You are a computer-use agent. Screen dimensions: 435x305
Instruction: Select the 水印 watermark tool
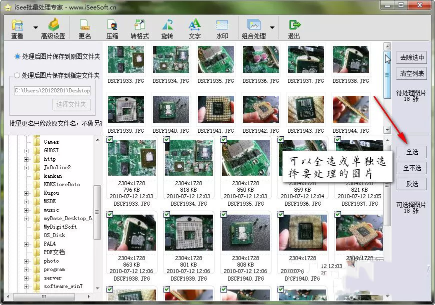[222, 29]
